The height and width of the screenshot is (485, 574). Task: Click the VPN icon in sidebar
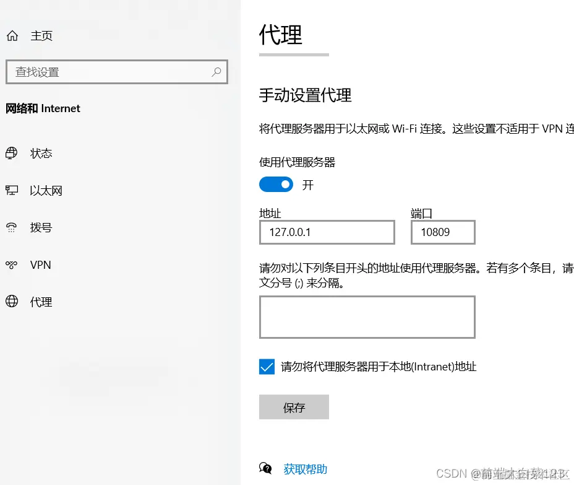point(11,264)
